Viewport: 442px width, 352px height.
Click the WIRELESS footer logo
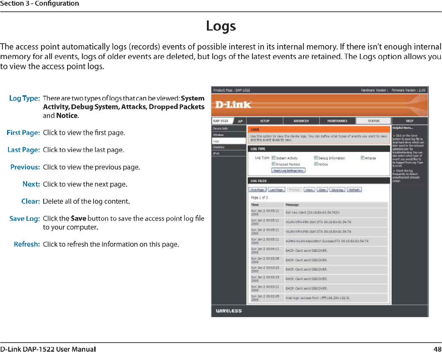pyautogui.click(x=229, y=311)
